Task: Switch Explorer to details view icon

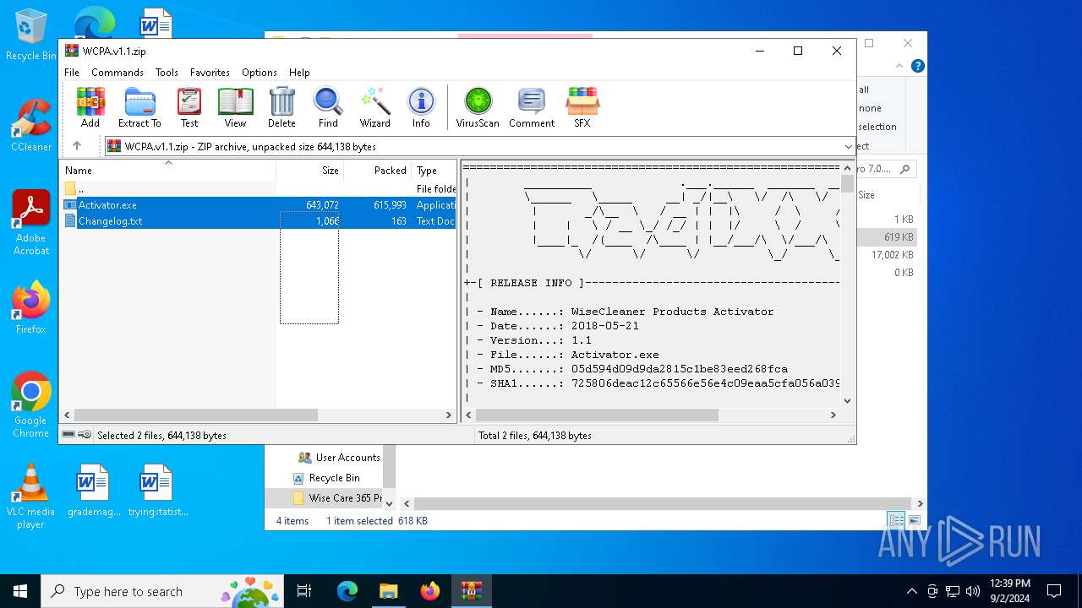Action: click(896, 520)
